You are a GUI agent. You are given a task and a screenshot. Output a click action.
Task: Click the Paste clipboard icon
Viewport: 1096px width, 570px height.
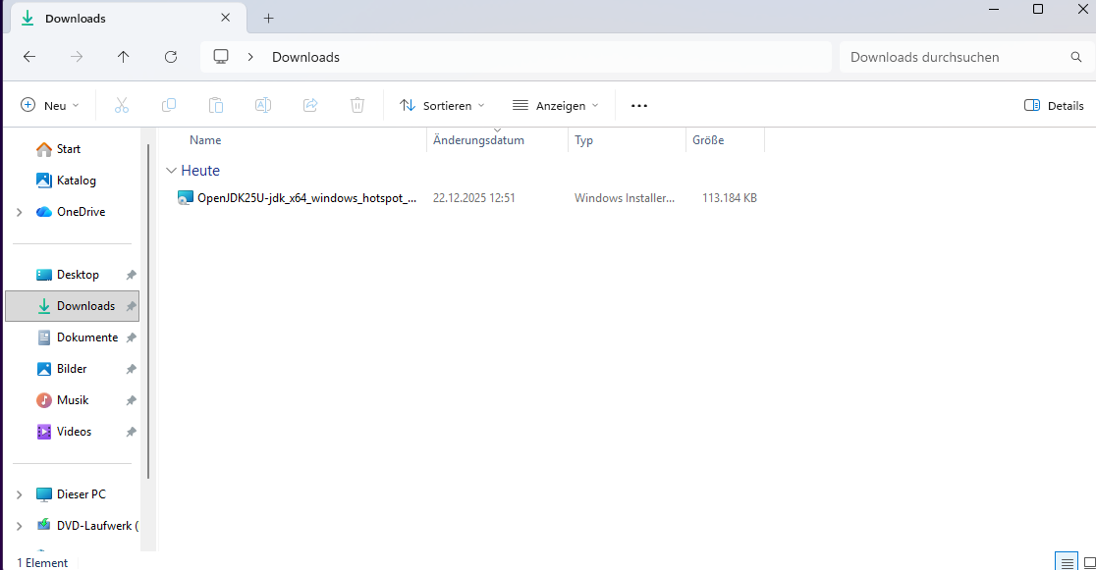216,105
